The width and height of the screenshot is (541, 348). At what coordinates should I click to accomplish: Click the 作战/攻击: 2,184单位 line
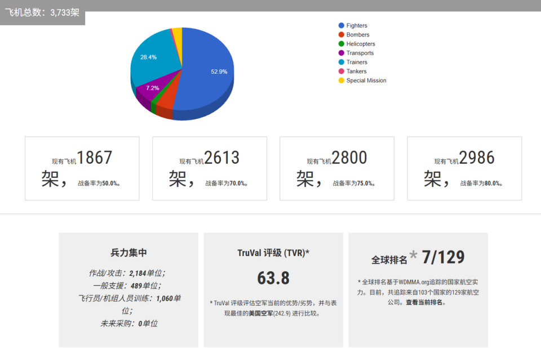[x=127, y=273]
